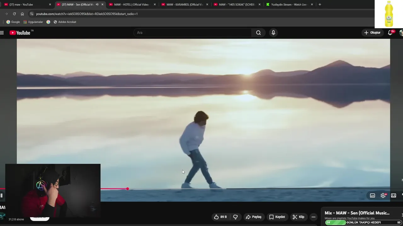Open more actions three-dot menu
The width and height of the screenshot is (403, 226).
313,217
